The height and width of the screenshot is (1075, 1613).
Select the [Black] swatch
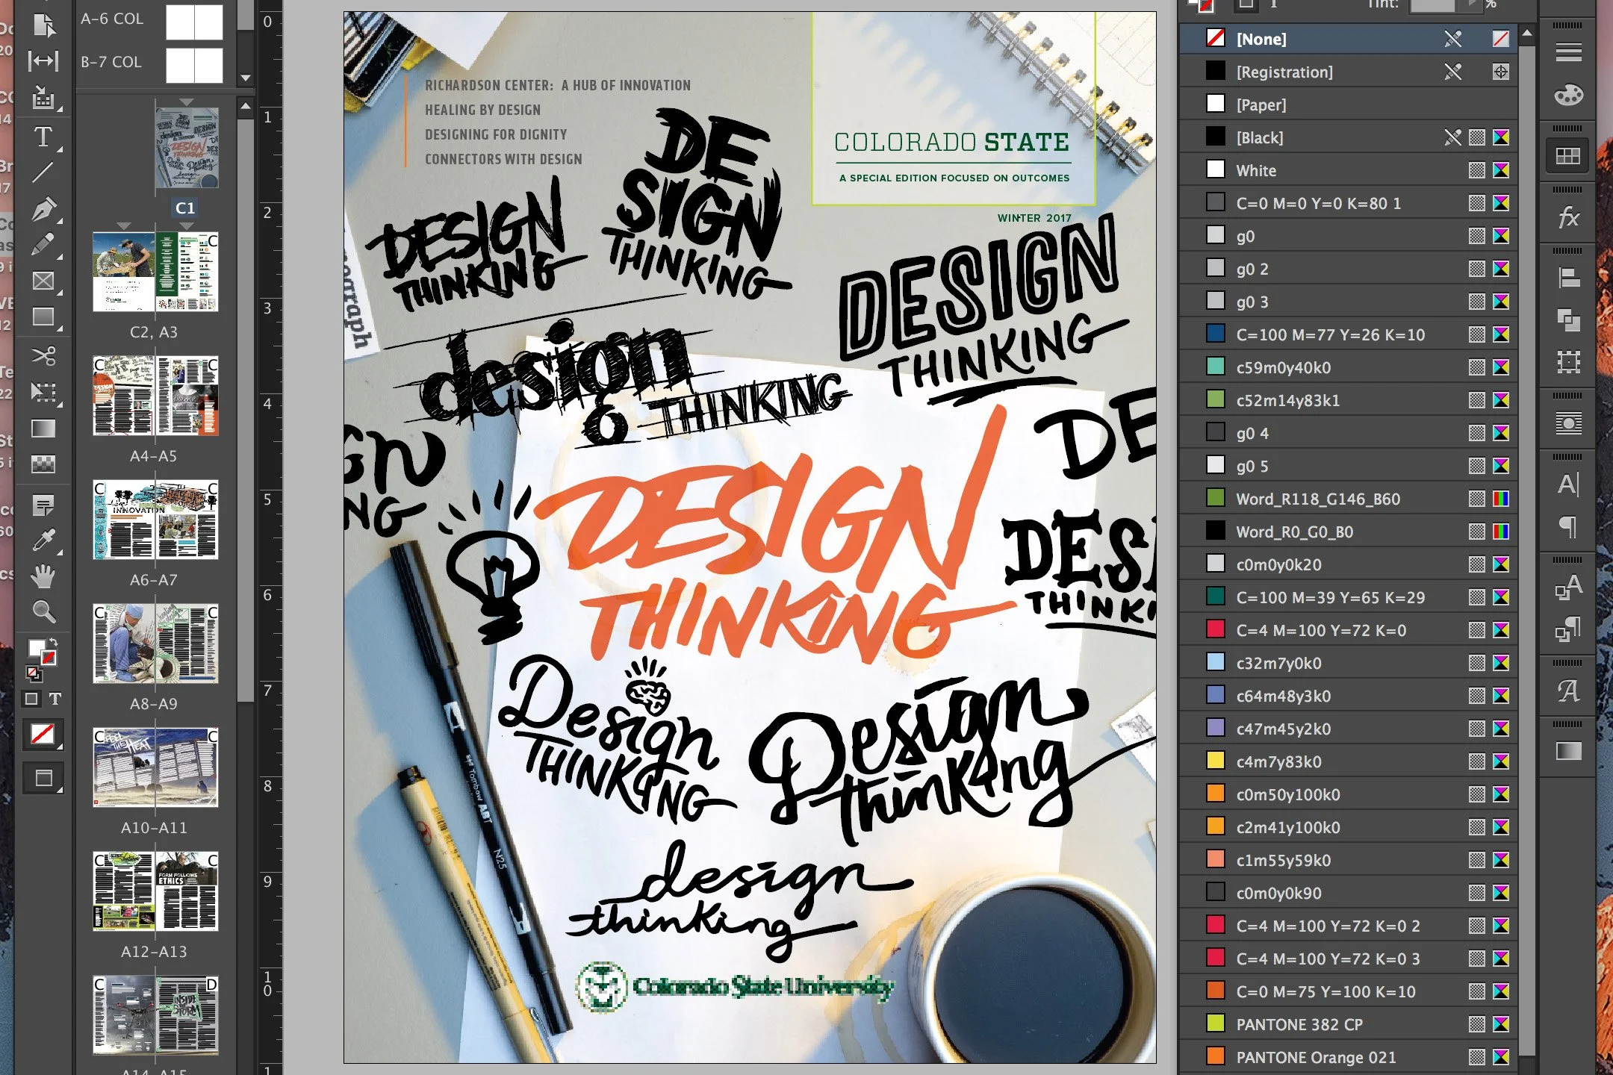pos(1349,137)
